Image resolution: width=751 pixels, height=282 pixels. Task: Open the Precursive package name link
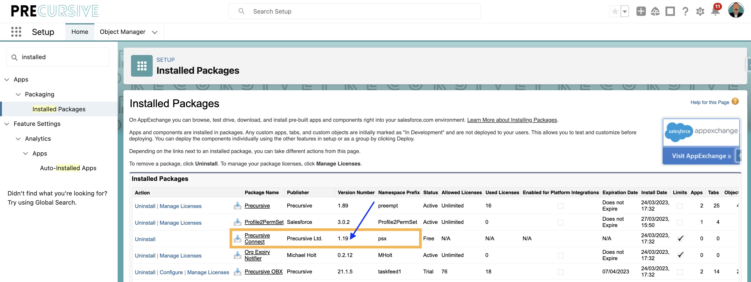pyautogui.click(x=257, y=206)
